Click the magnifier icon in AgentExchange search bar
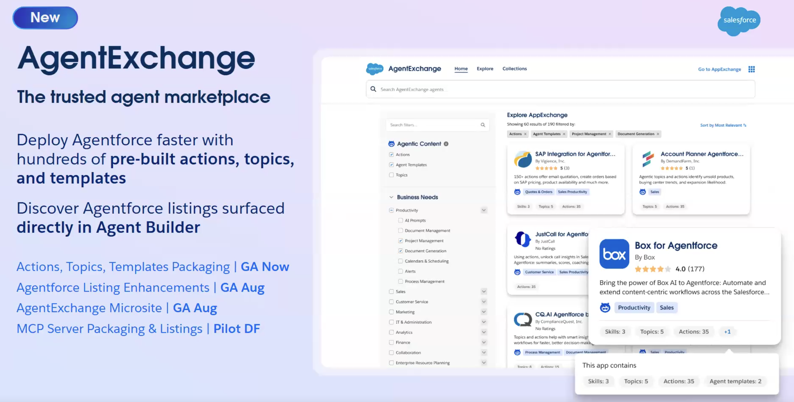 tap(373, 89)
